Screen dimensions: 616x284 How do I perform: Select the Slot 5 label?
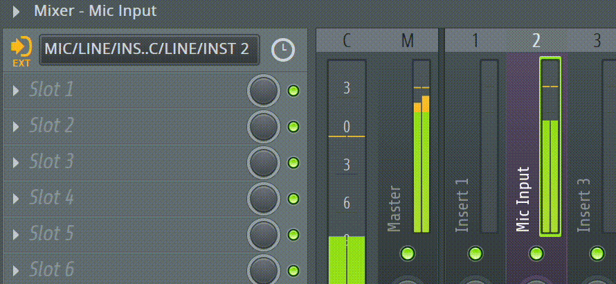tap(51, 234)
